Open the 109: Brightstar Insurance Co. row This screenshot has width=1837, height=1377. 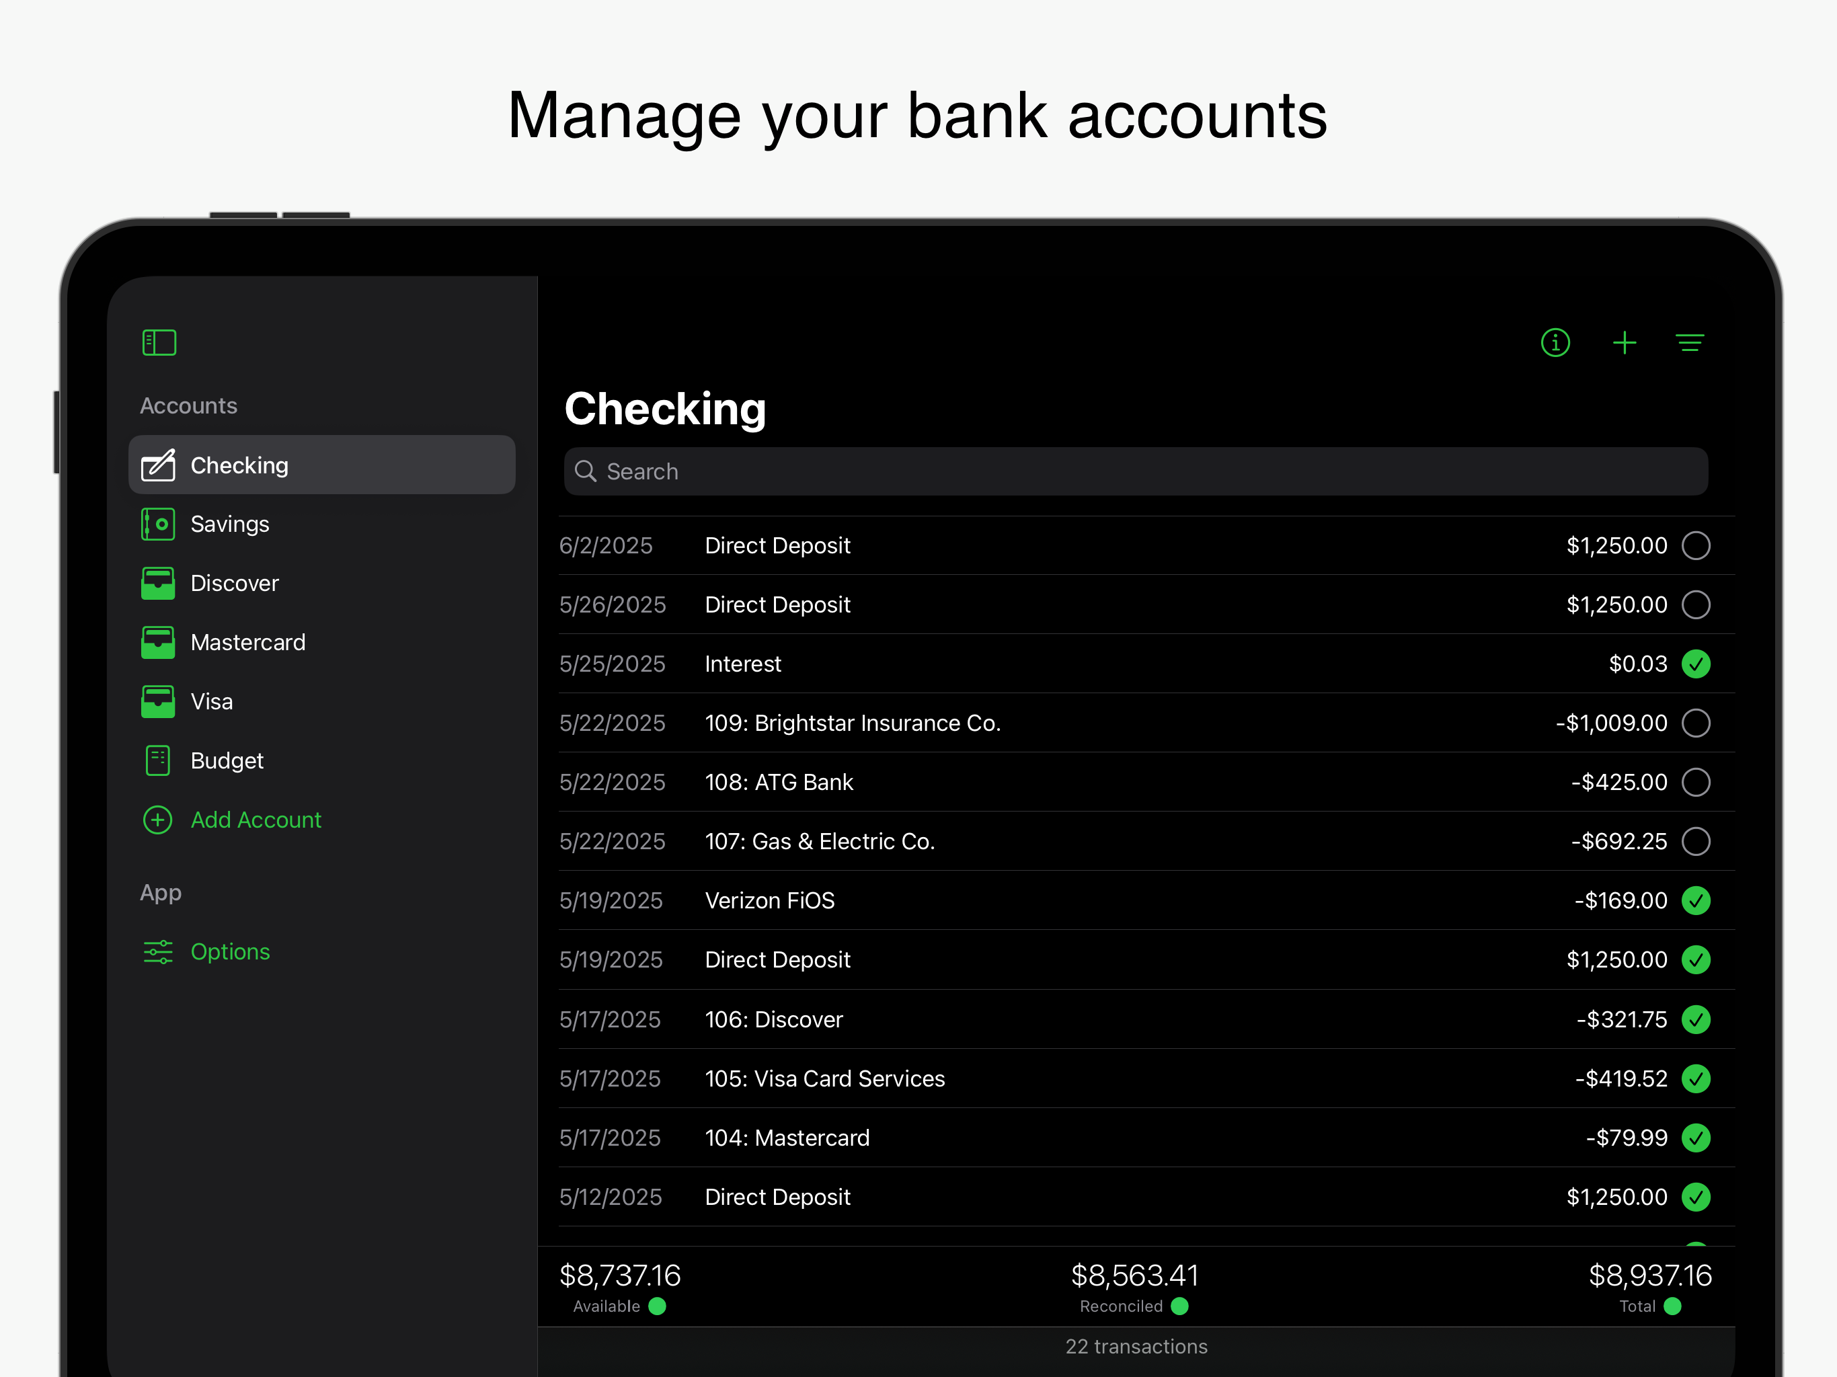(x=1146, y=723)
